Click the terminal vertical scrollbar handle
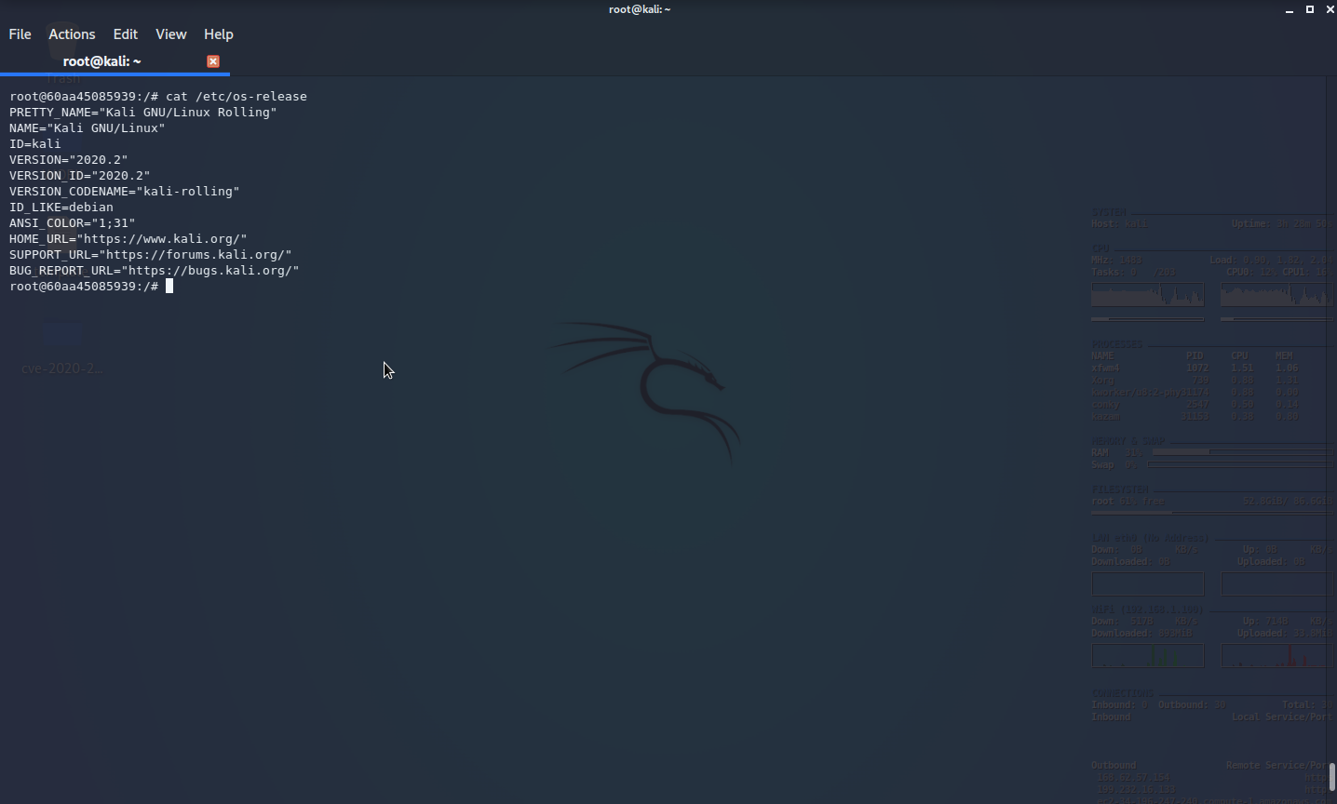1337x804 pixels. coord(1332,776)
